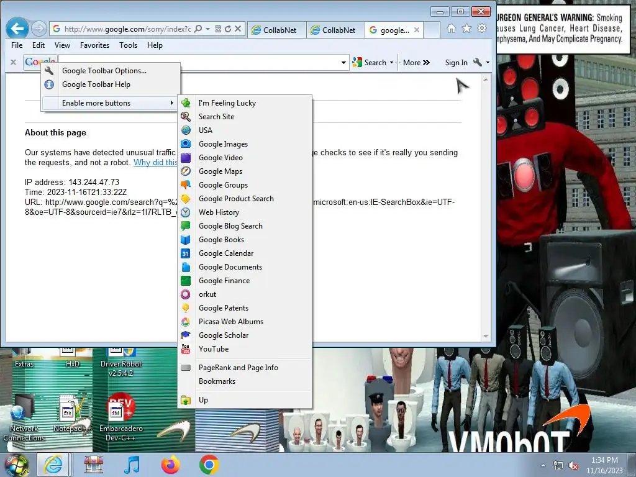Stop loading with the address bar X

[238, 29]
